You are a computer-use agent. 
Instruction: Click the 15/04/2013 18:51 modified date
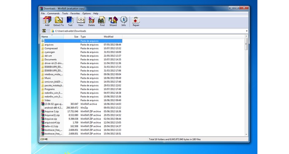tap(112, 133)
